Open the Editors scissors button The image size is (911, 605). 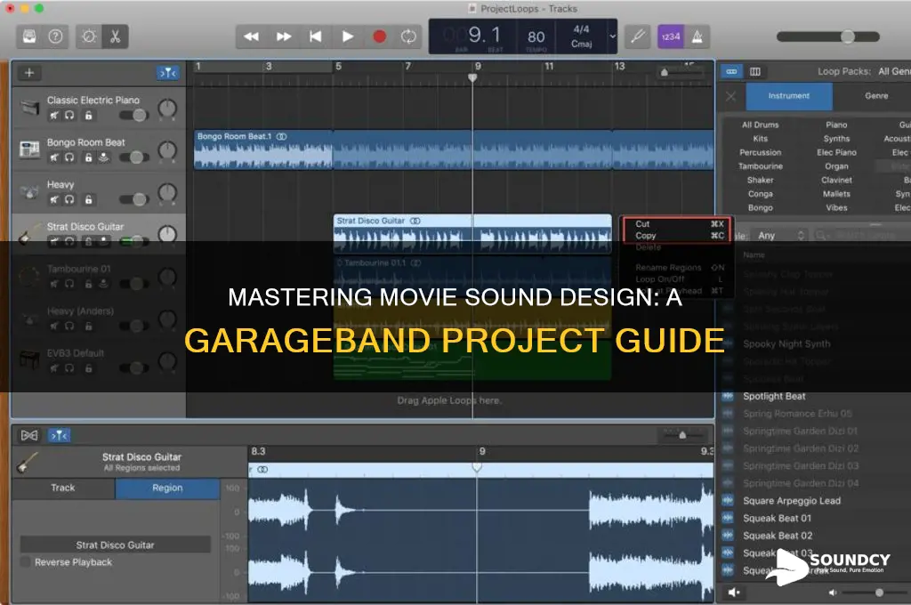click(115, 36)
